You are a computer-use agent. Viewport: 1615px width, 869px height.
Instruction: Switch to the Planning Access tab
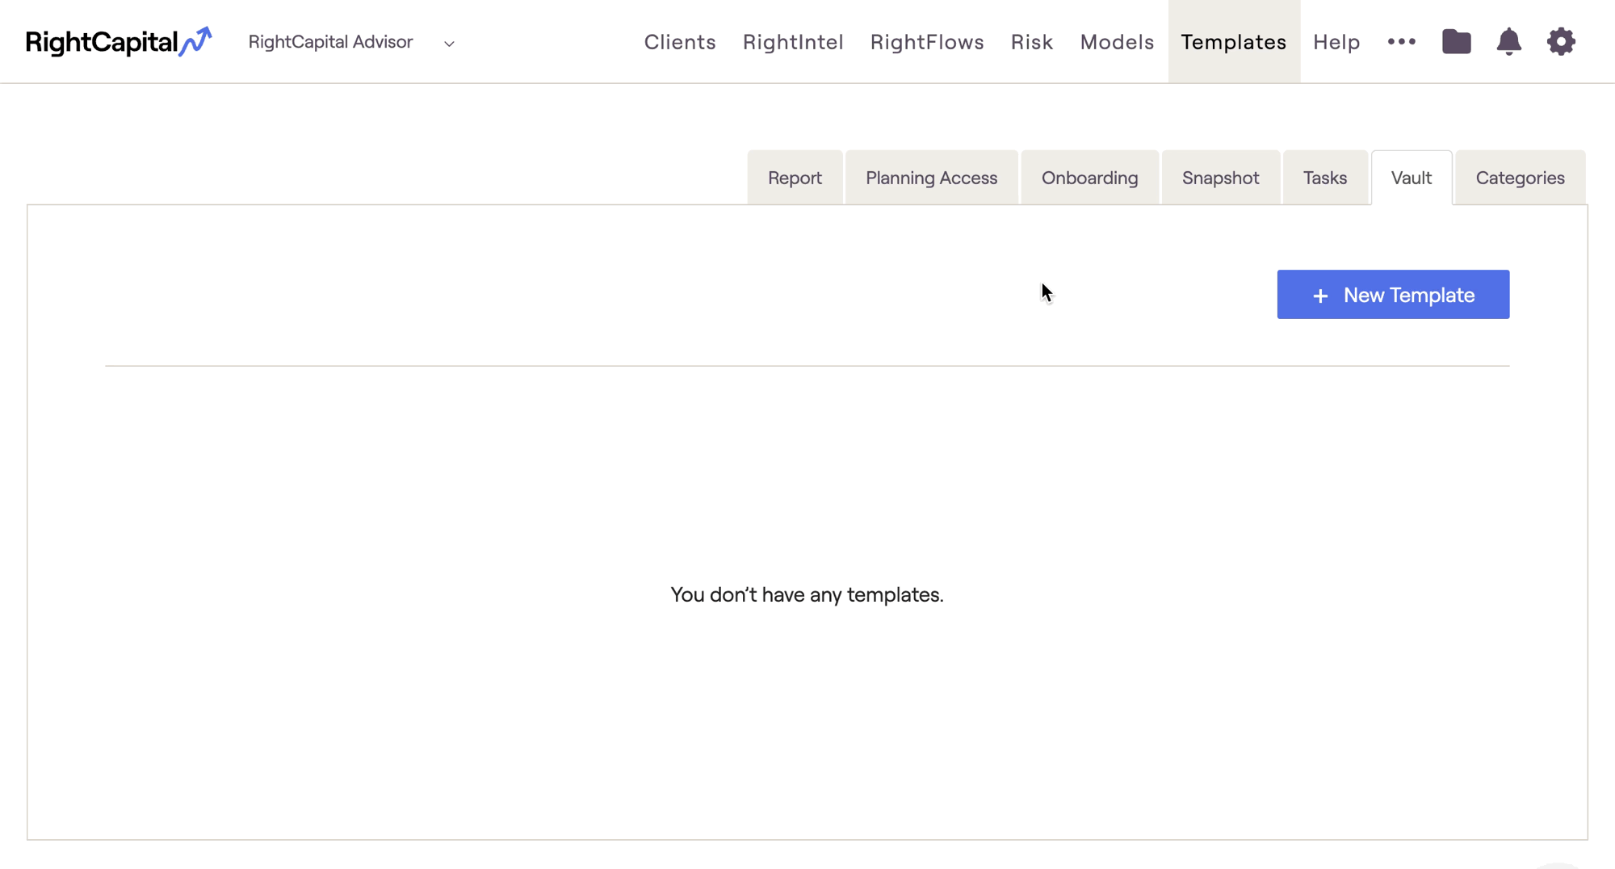[931, 178]
